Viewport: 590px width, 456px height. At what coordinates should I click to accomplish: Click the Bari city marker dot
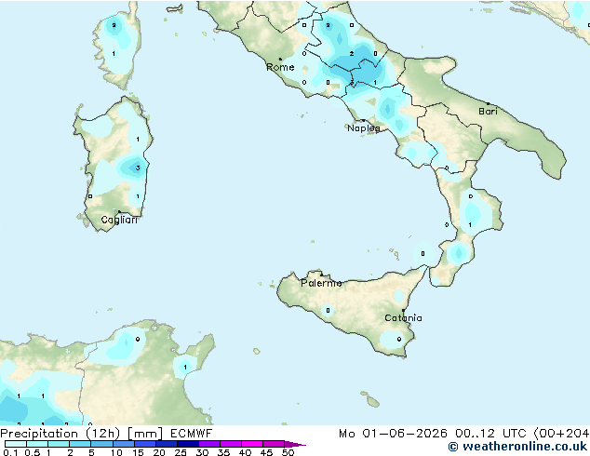coord(488,103)
